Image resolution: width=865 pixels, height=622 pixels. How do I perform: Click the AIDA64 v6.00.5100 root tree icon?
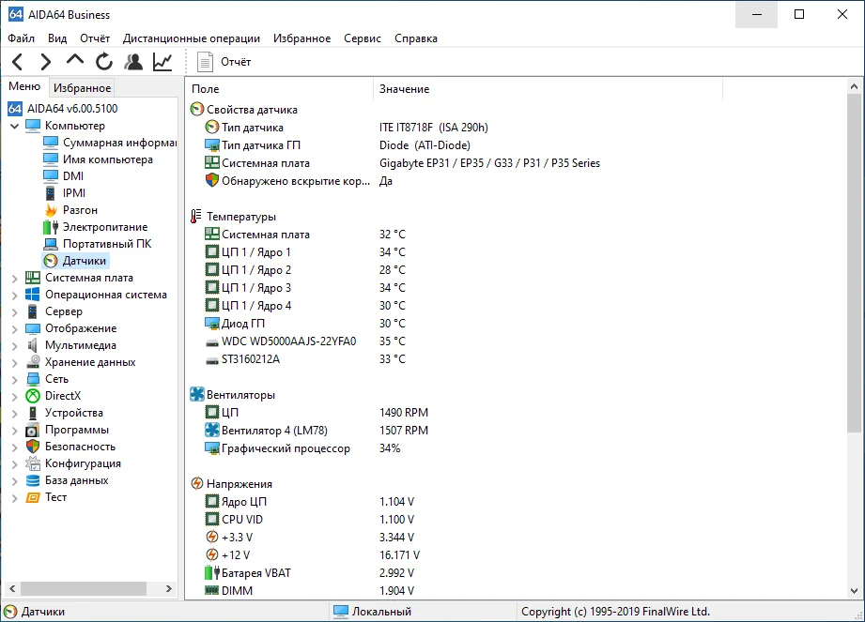tap(15, 109)
